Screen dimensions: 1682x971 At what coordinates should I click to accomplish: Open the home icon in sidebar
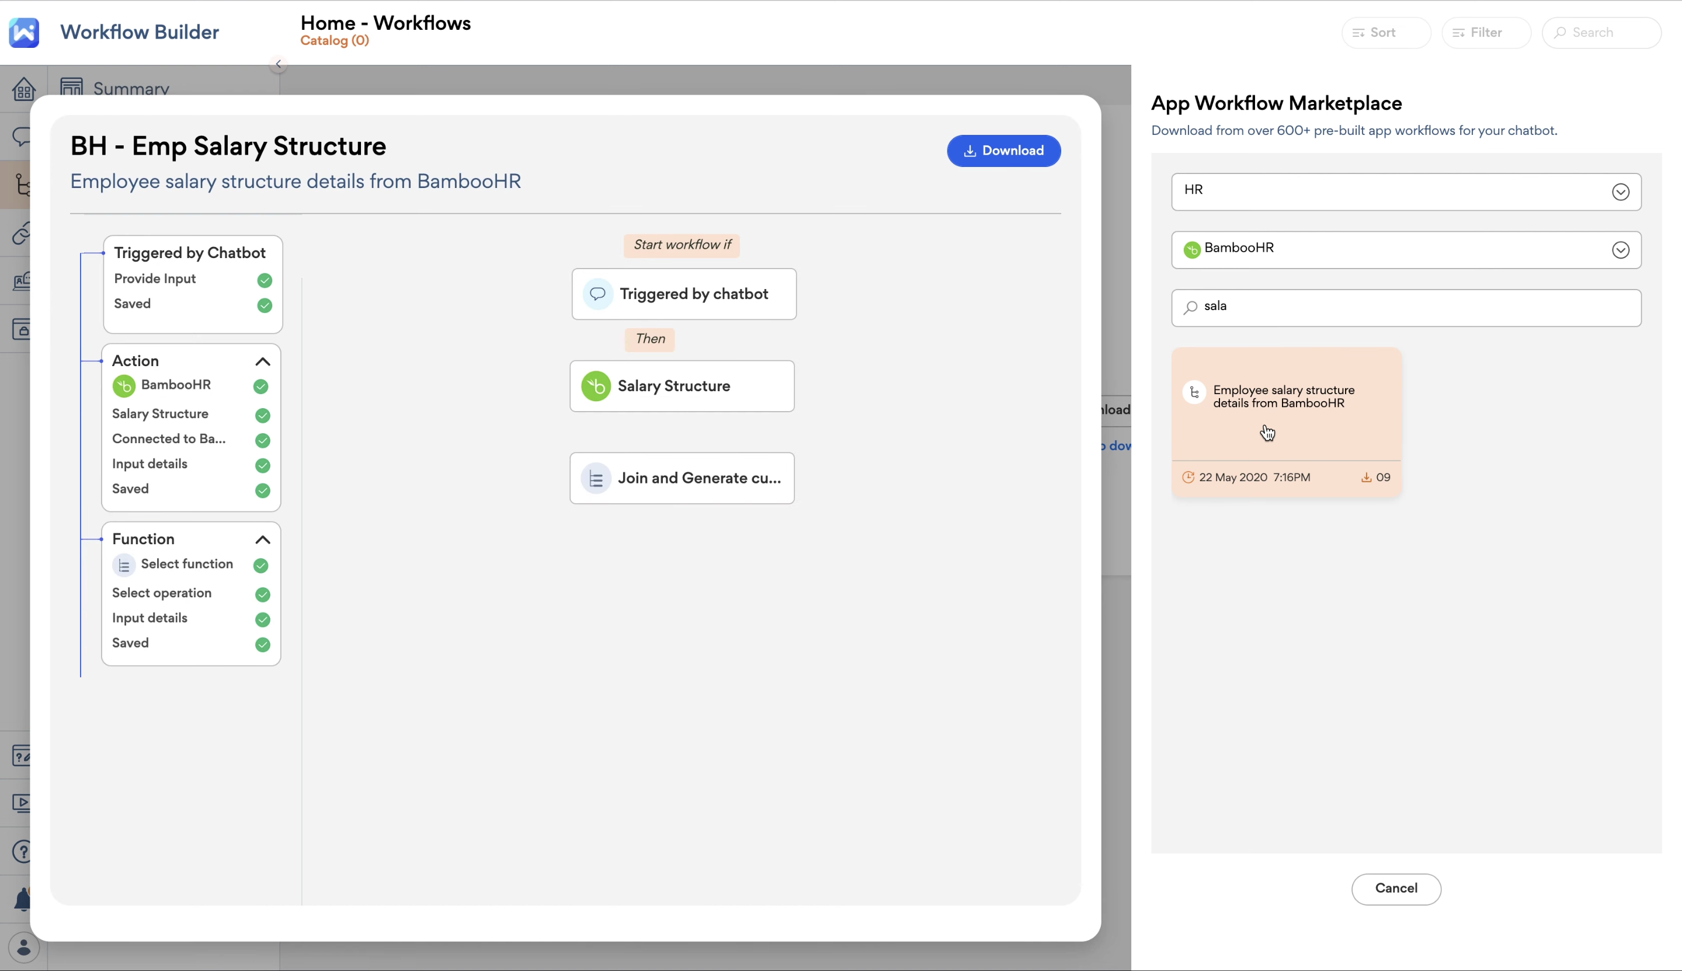tap(23, 89)
